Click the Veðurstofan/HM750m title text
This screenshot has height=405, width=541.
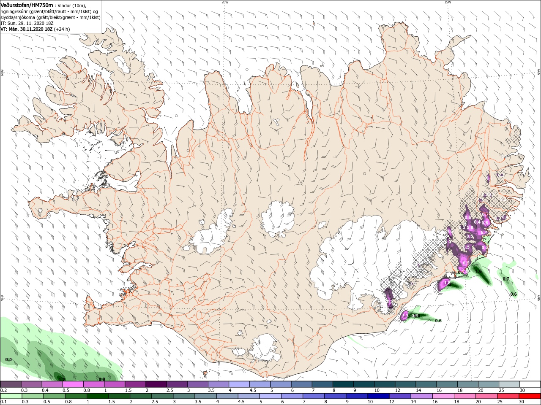[27, 5]
